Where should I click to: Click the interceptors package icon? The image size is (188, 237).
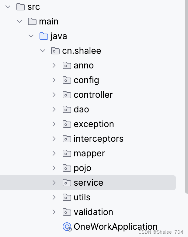point(67,139)
